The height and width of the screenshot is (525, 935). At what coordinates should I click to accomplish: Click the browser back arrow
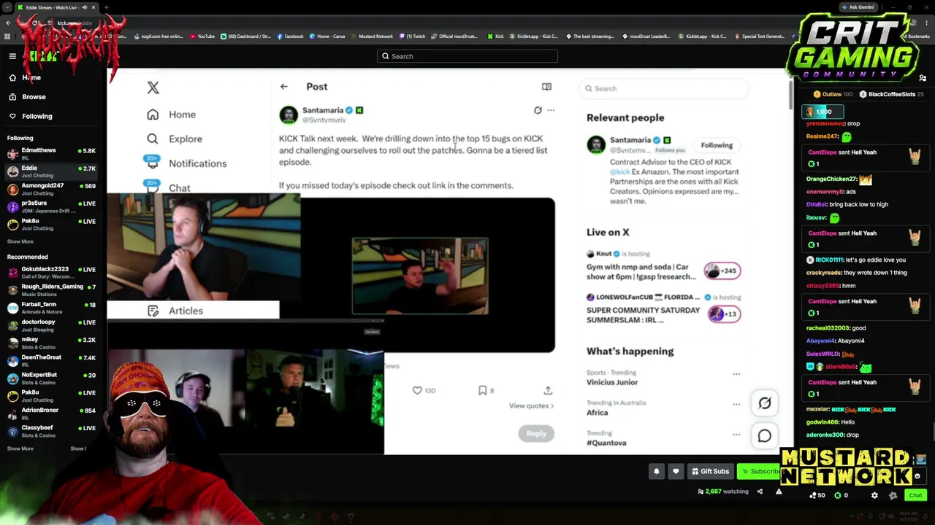(8, 23)
